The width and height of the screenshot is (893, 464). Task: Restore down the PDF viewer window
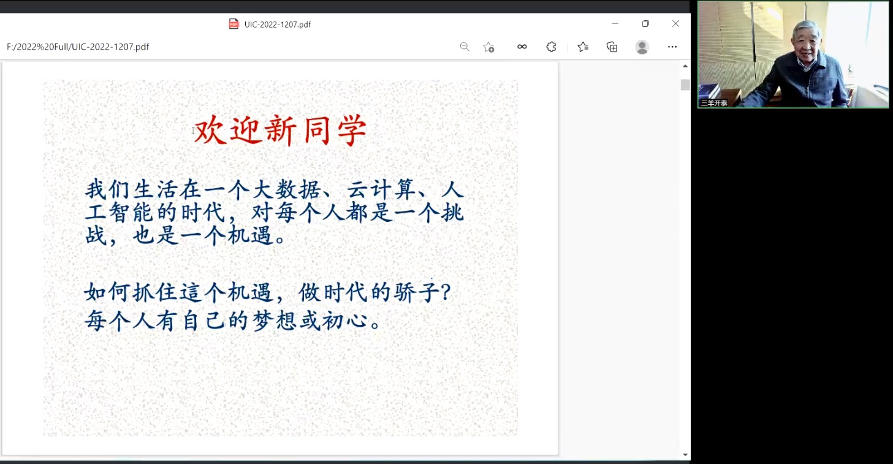click(x=645, y=24)
